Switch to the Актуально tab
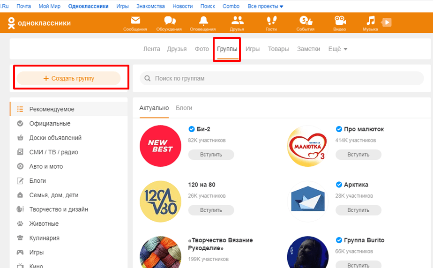 coord(154,108)
